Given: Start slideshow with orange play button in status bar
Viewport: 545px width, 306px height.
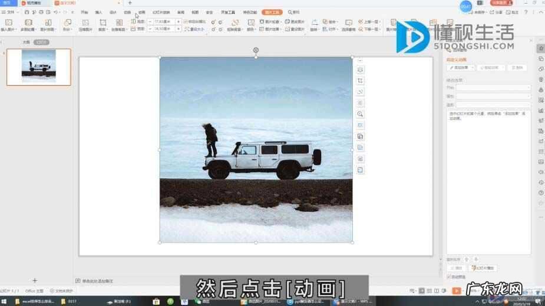Looking at the screenshot, I should (x=457, y=291).
